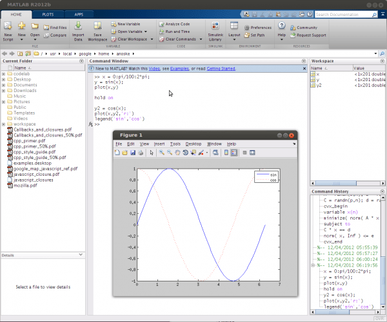
Task: Expand the workspace folder tree node
Action: point(3,124)
